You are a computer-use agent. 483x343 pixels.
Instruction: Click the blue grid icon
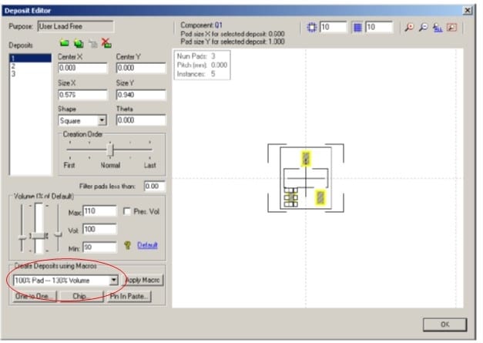point(357,28)
